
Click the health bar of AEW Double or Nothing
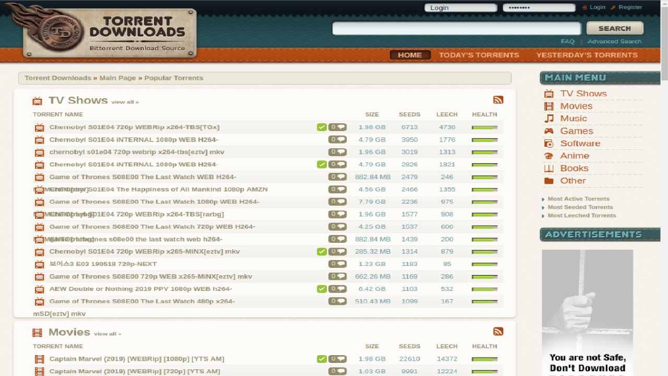[484, 289]
